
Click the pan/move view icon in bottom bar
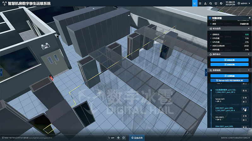click(118, 138)
